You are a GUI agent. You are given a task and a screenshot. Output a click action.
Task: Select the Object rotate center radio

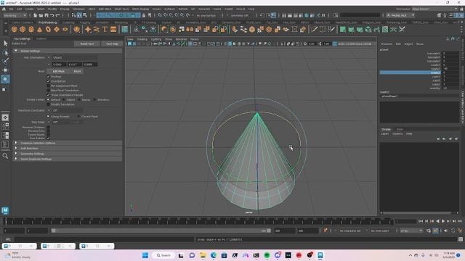[64, 100]
